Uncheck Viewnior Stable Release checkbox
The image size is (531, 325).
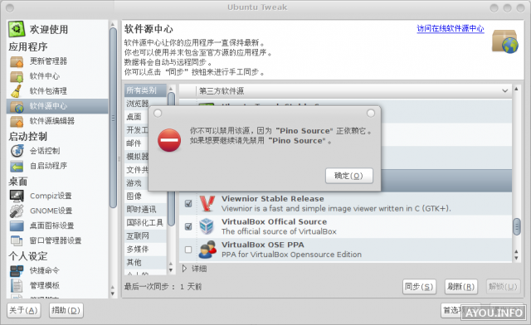(188, 203)
